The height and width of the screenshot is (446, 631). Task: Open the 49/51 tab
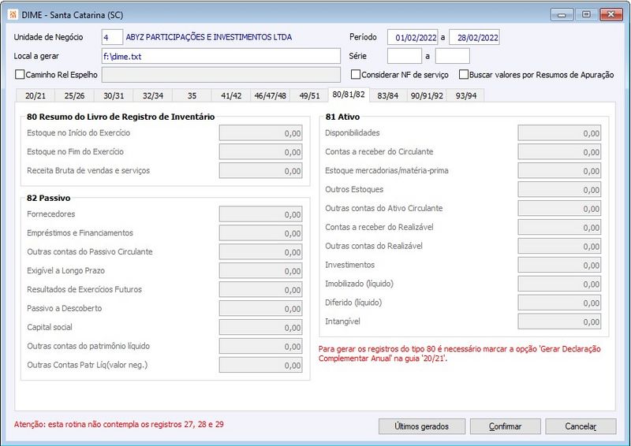[x=309, y=95]
